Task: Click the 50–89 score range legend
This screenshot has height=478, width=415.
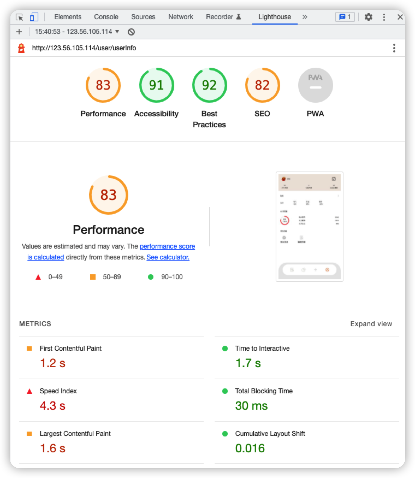Action: click(105, 277)
